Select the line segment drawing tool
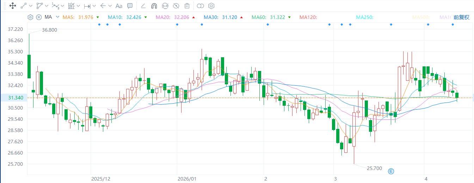Screen dimensions: 474x183 tap(24, 6)
